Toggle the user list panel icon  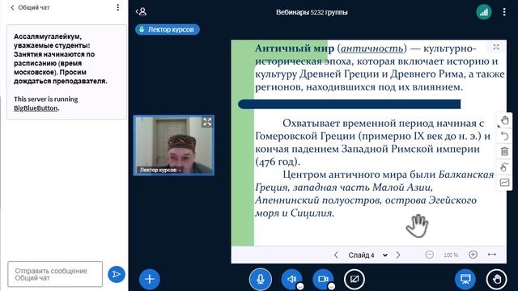[142, 11]
